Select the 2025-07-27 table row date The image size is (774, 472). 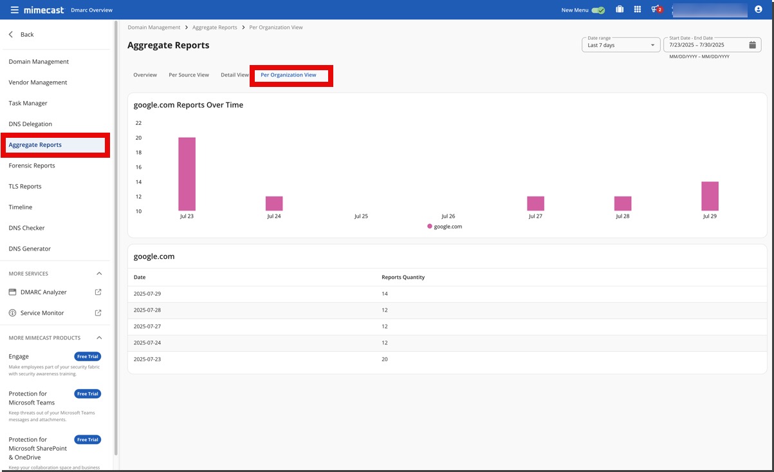pos(147,326)
